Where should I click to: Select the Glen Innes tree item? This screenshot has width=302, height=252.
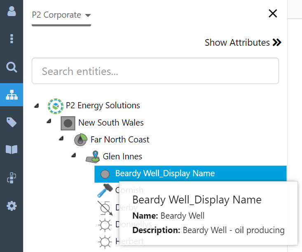(x=122, y=156)
